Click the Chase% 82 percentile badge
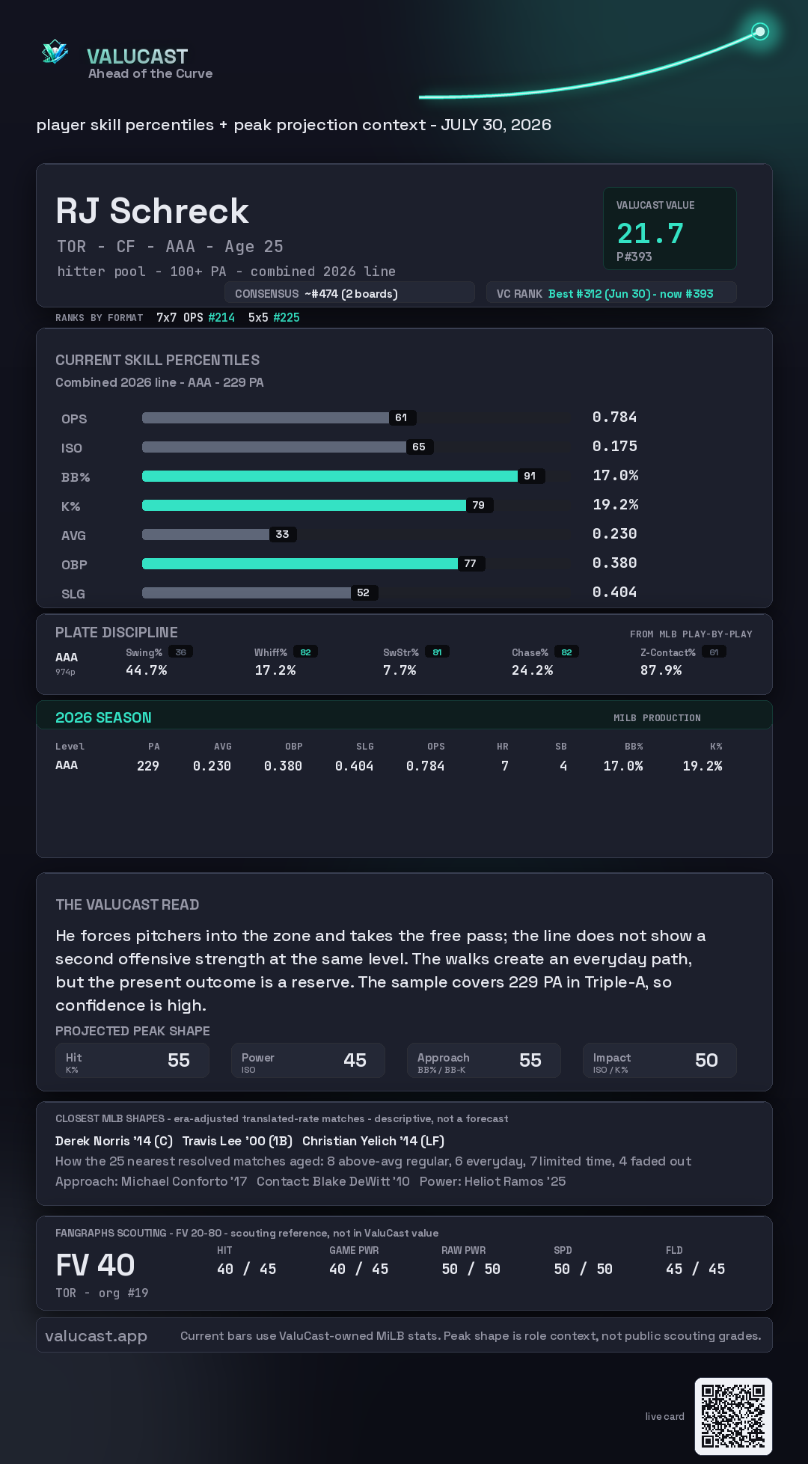 pyautogui.click(x=566, y=652)
